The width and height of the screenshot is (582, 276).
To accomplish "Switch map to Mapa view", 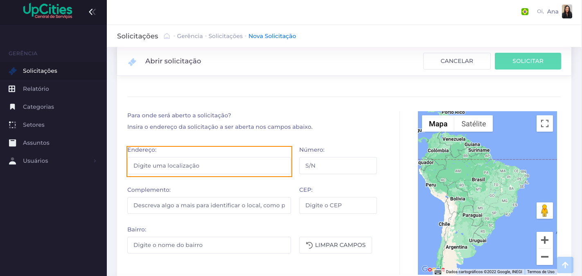I will [x=438, y=123].
